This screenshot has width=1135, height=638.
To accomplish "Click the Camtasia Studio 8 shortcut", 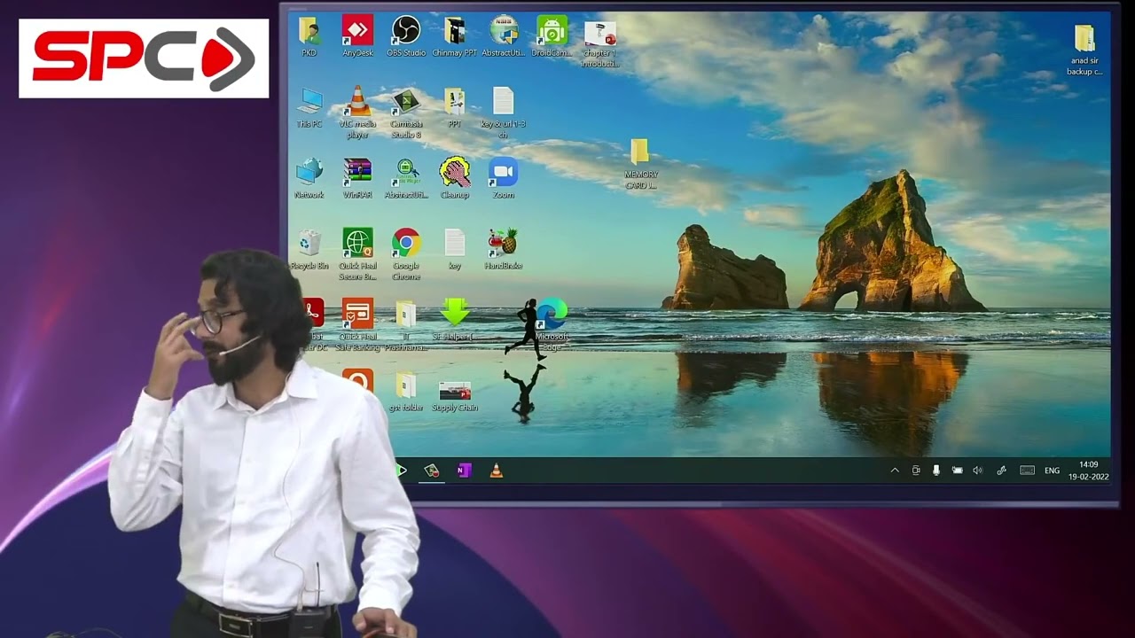I will pyautogui.click(x=406, y=113).
